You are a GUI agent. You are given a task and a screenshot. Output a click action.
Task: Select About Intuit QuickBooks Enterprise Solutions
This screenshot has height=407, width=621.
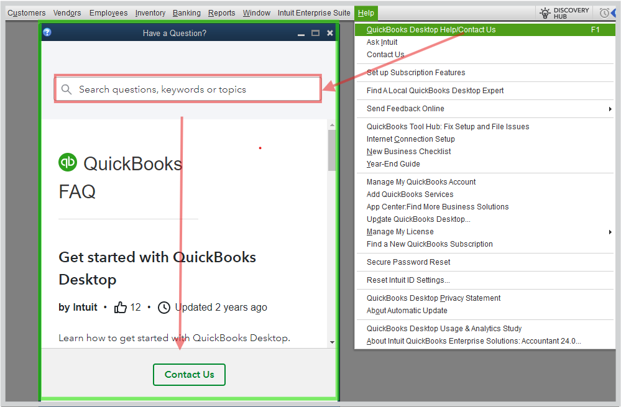point(485,341)
